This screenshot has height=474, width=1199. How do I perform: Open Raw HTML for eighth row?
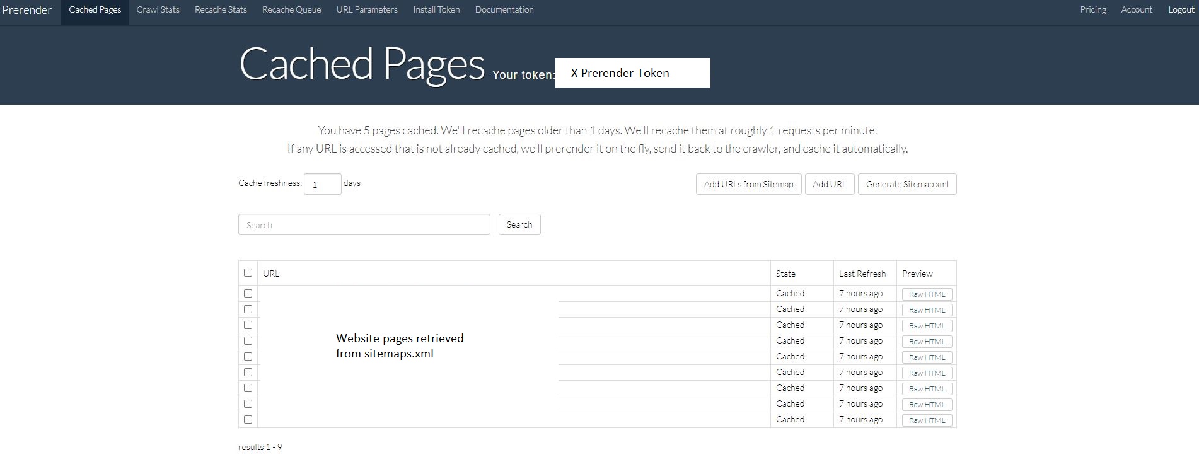927,405
